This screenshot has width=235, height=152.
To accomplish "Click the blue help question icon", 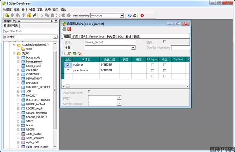I will [x=129, y=15].
